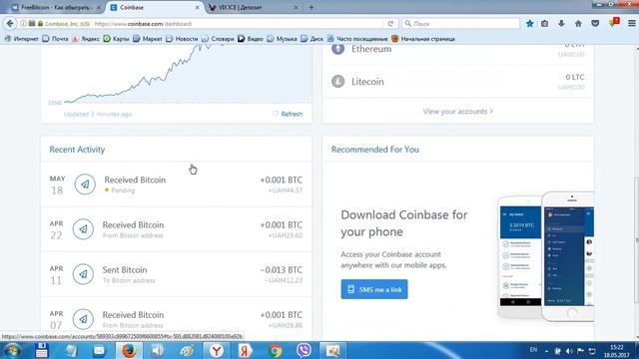Click the phone mockup image
This screenshot has width=639, height=359.
546,257
